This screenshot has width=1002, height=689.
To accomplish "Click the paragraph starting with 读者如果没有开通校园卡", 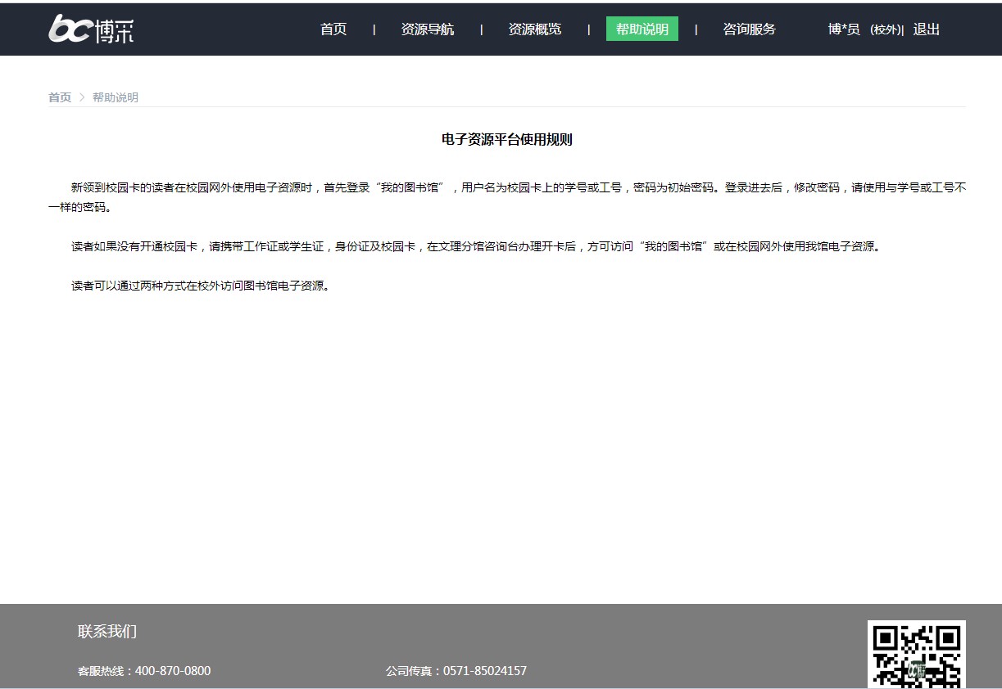I will point(475,246).
